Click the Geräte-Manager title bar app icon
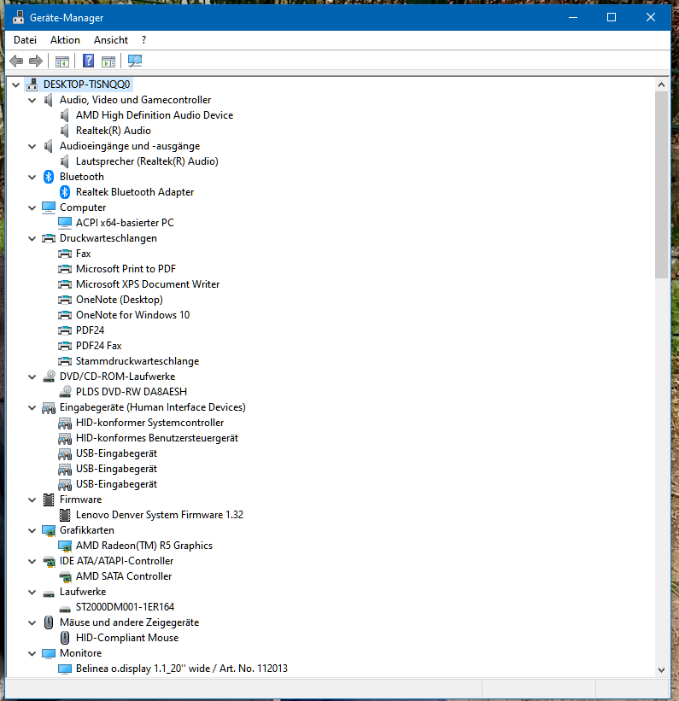This screenshot has width=679, height=701. (18, 17)
